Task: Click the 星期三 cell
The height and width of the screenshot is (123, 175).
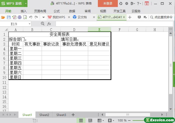Action: [16, 58]
